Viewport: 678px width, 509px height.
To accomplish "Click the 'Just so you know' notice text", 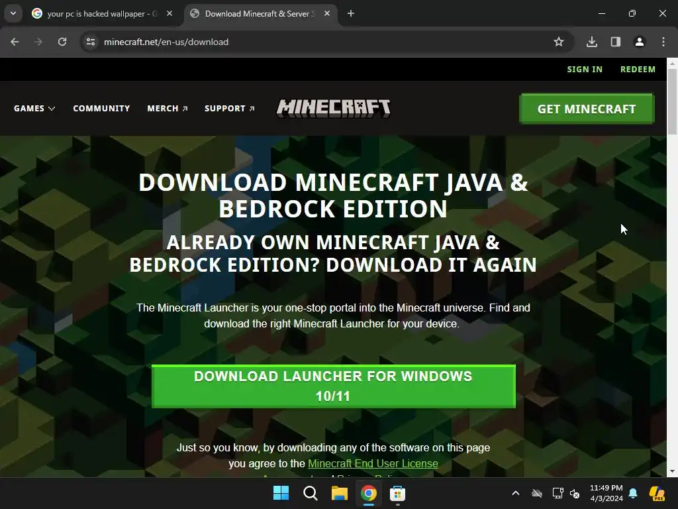I will pos(334,455).
